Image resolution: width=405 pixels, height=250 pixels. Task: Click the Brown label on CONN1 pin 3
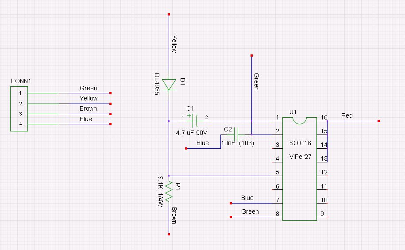pos(88,108)
